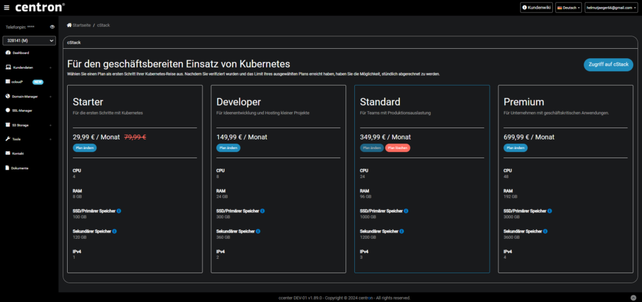Click the footer copyright text
The height and width of the screenshot is (302, 642).
[x=344, y=298]
